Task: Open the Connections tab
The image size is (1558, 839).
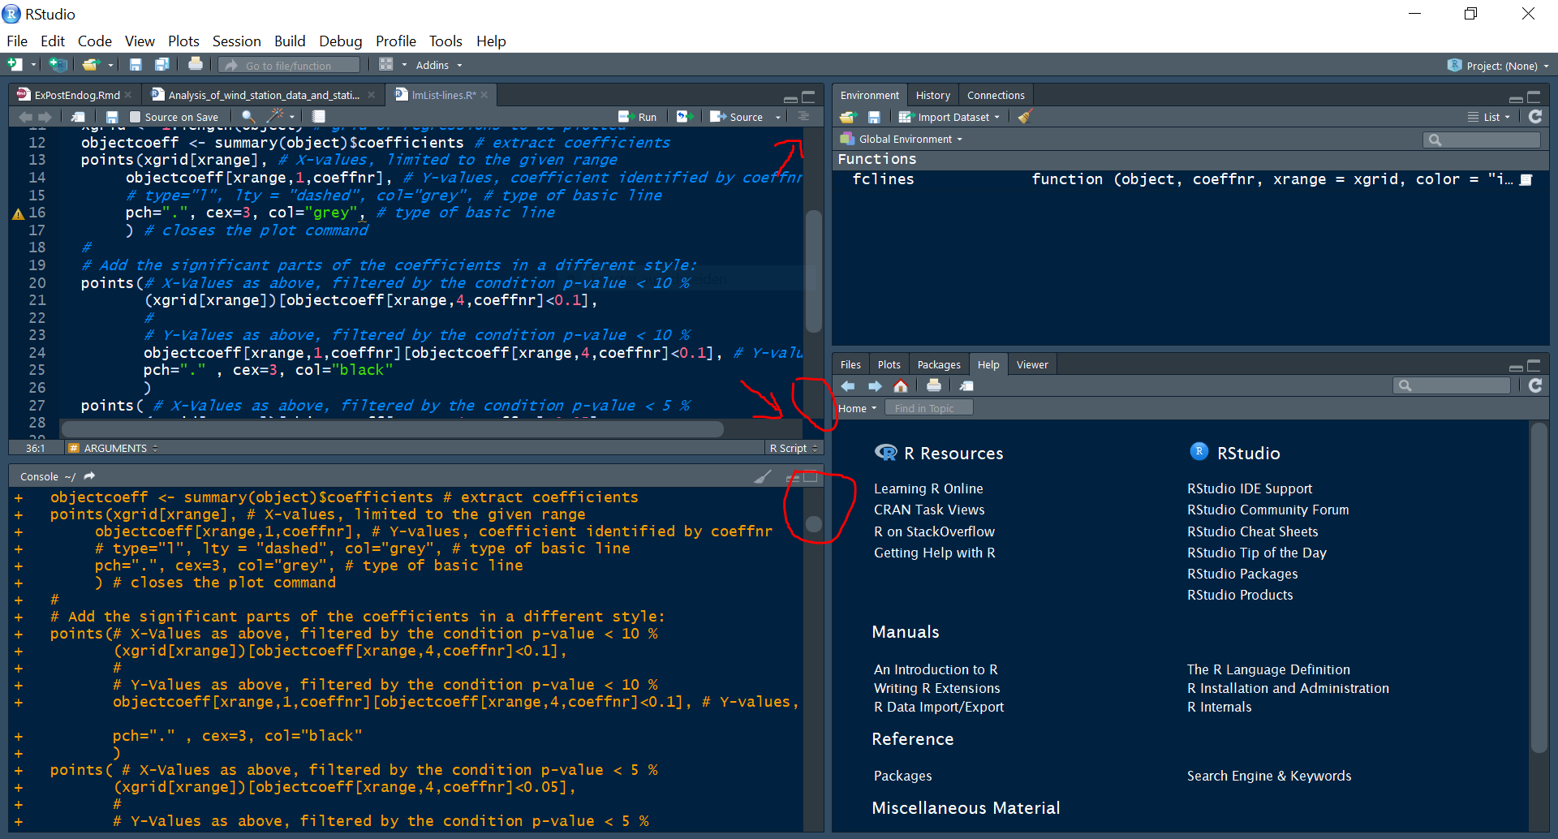Action: [996, 95]
